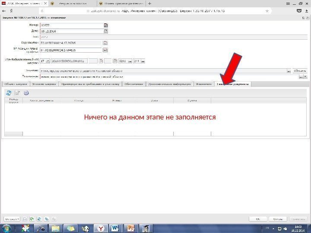
Task: Click into the plan position number field
Action: click(71, 50)
